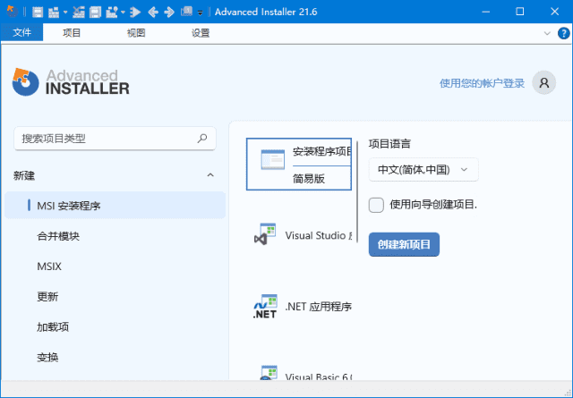Click the installer window icon in 安装程序项目 tile
Viewport: 573px width, 398px height.
(272, 159)
